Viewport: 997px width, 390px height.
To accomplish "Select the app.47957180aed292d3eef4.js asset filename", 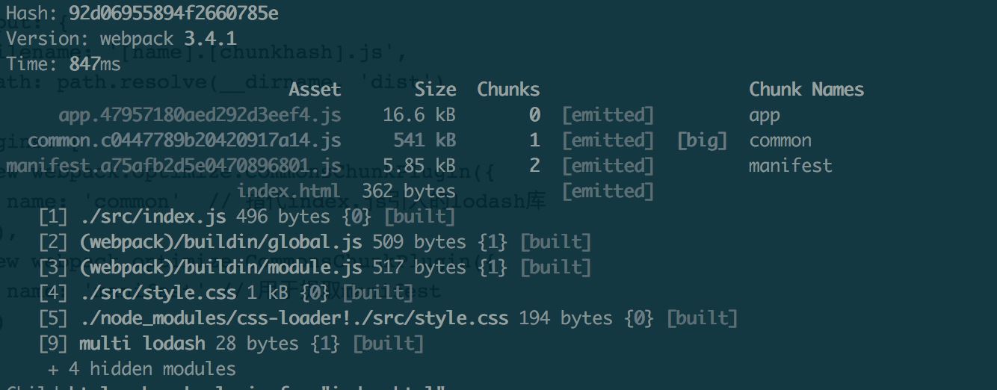I will click(x=200, y=115).
